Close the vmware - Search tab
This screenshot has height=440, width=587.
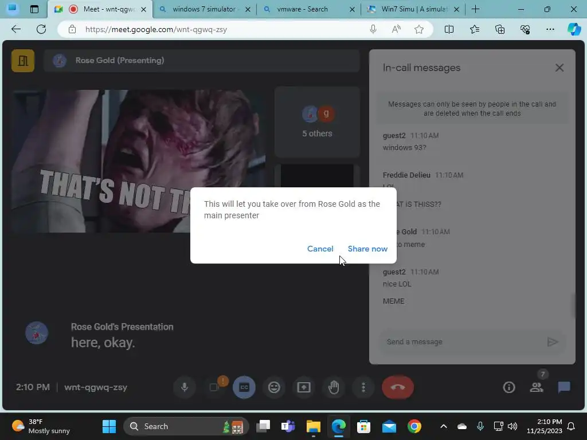[x=352, y=9]
